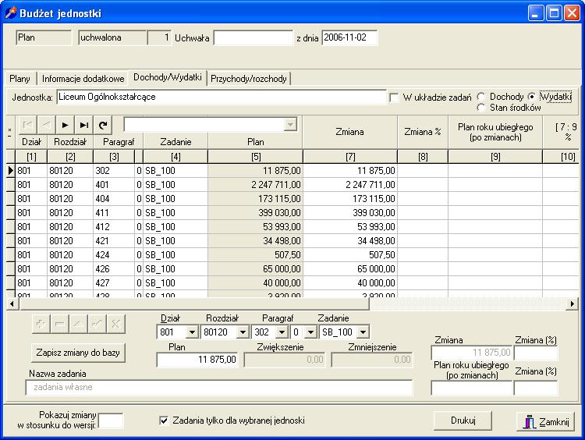Click Plan cell 399 030,00
The height and width of the screenshot is (440, 585).
pos(256,213)
